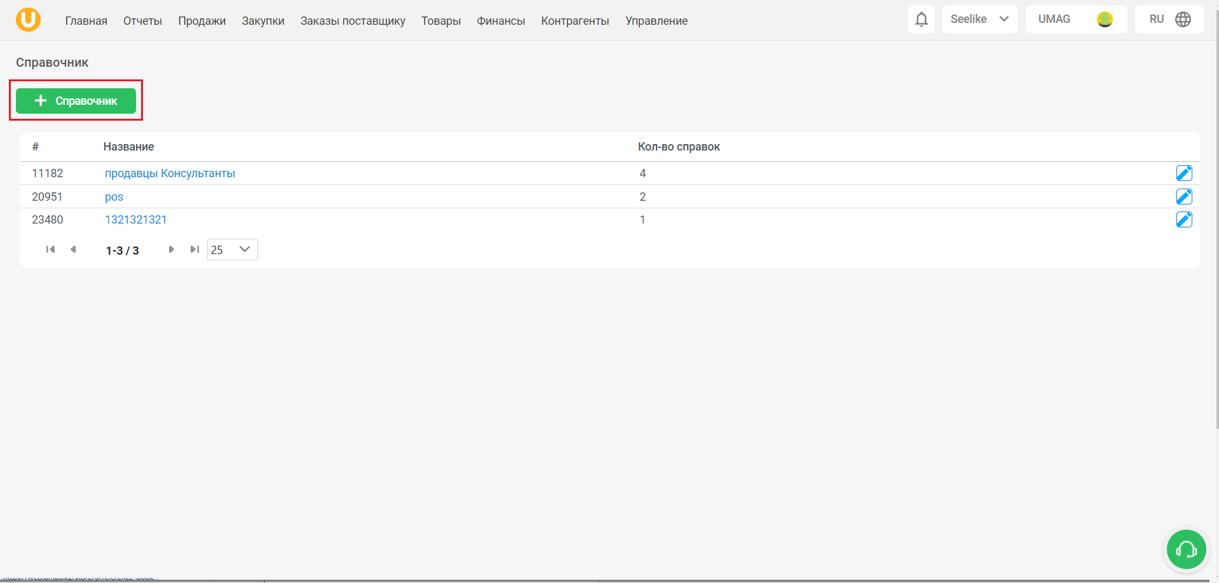Click the count 4 in first row
Screen dimensions: 1219x583
[x=643, y=173]
